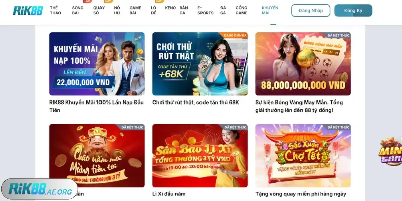Open the E-SPORTS menu
This screenshot has width=402, height=201.
206,10
